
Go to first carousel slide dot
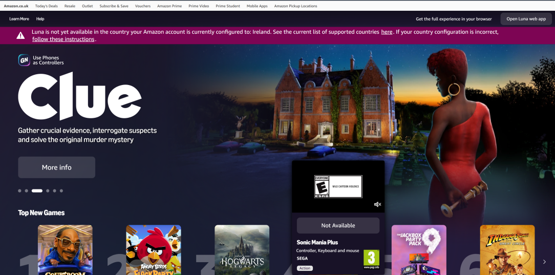[x=20, y=191]
